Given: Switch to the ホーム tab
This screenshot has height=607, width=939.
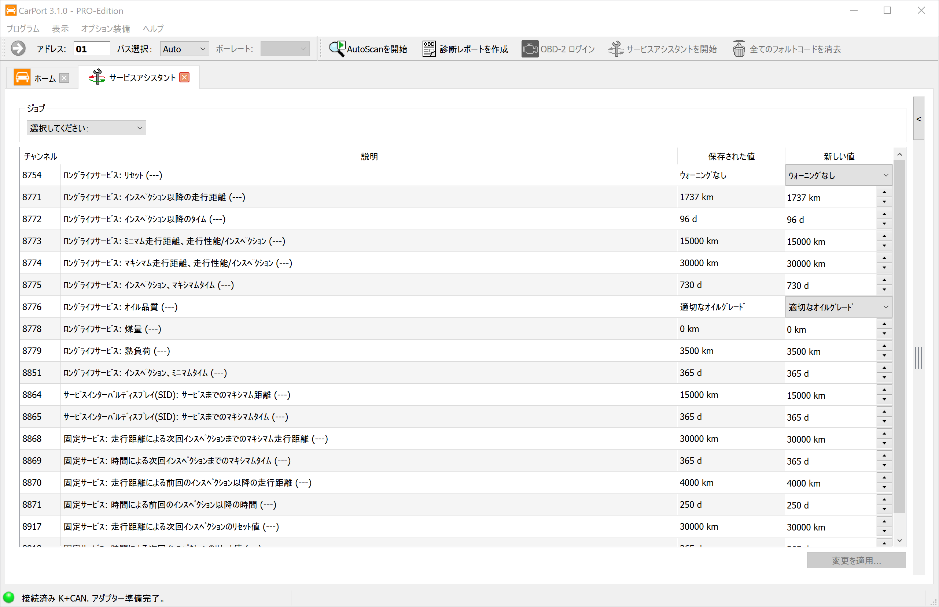Looking at the screenshot, I should tap(45, 78).
